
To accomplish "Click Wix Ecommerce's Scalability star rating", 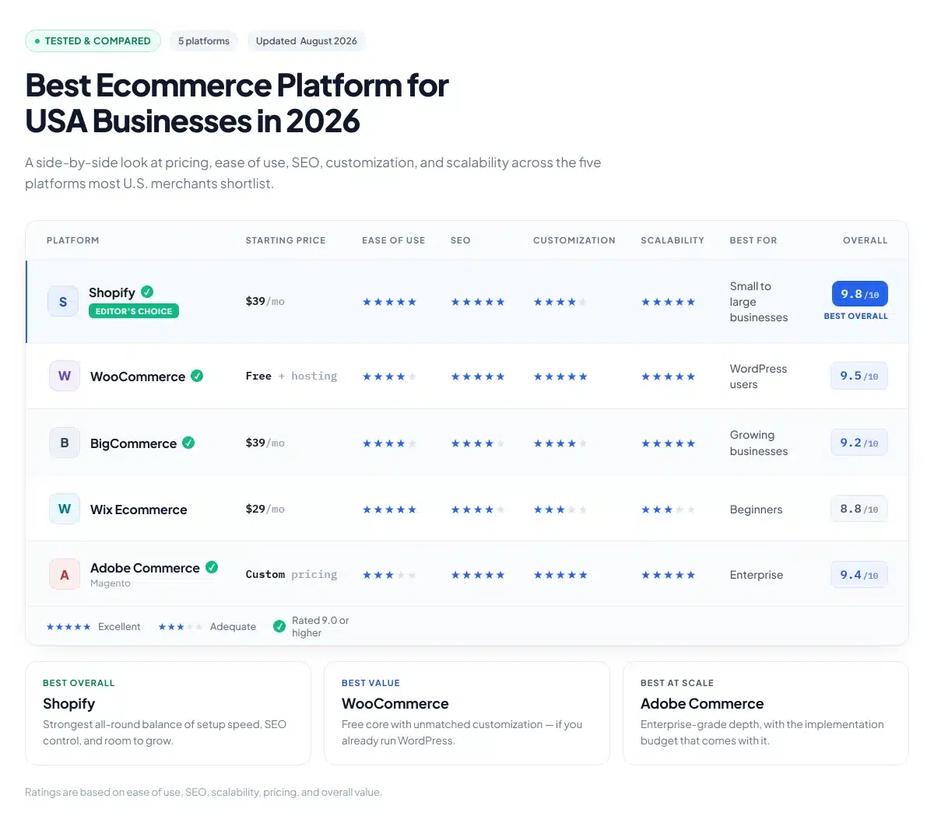I will (668, 510).
